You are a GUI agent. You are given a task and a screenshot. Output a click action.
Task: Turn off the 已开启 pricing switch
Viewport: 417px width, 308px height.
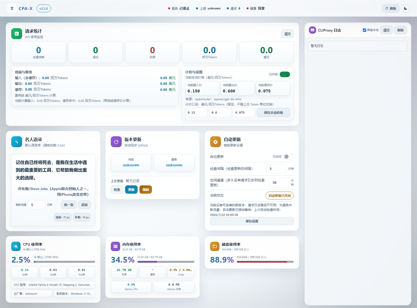pos(285,74)
